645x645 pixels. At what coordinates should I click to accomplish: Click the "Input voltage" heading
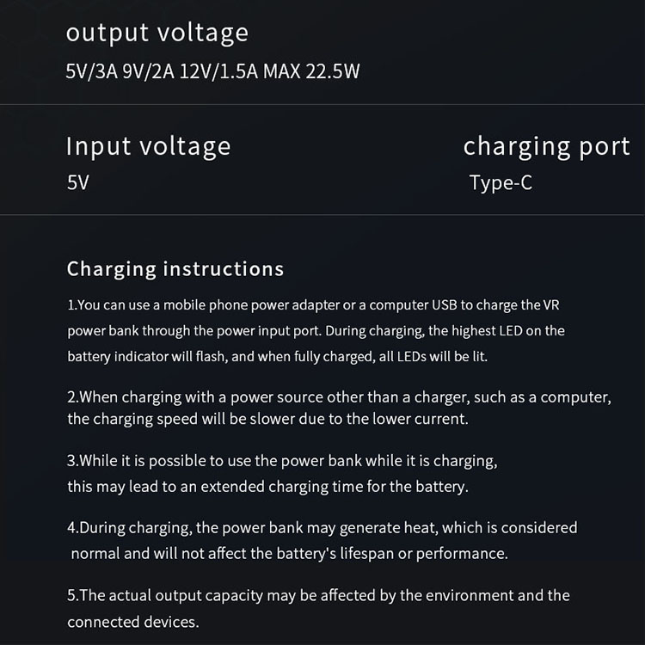click(148, 146)
